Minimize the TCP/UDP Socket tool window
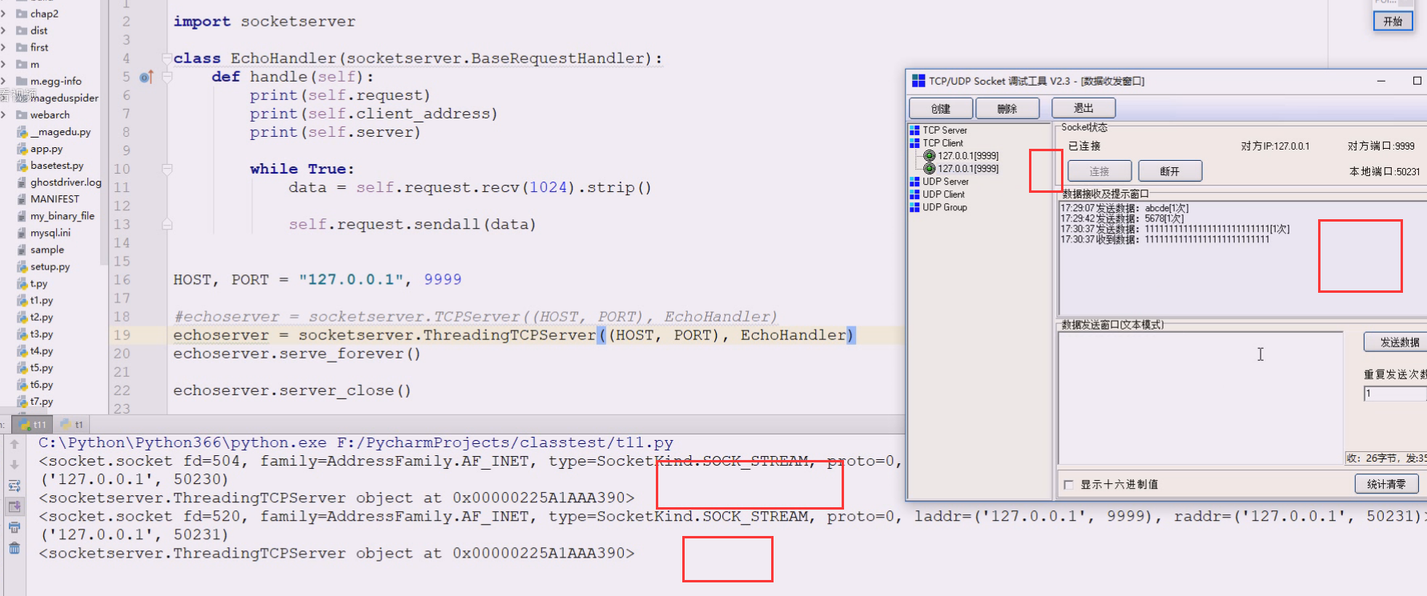 click(x=1381, y=81)
